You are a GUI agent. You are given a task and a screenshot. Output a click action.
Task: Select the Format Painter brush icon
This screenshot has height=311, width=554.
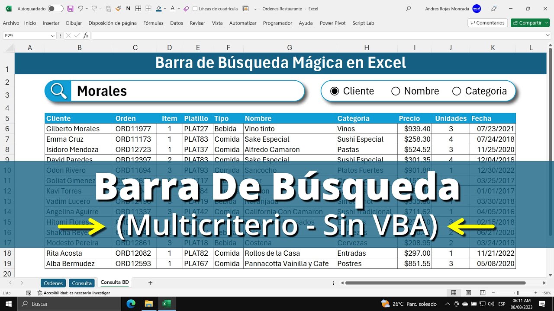click(x=119, y=9)
